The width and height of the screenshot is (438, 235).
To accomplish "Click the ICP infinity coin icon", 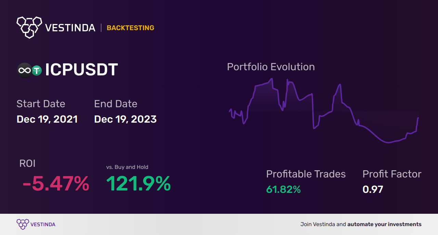I will (24, 70).
